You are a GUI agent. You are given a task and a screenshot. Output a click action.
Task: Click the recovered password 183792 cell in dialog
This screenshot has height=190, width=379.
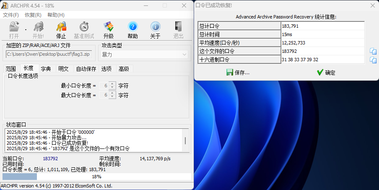tap(323, 51)
